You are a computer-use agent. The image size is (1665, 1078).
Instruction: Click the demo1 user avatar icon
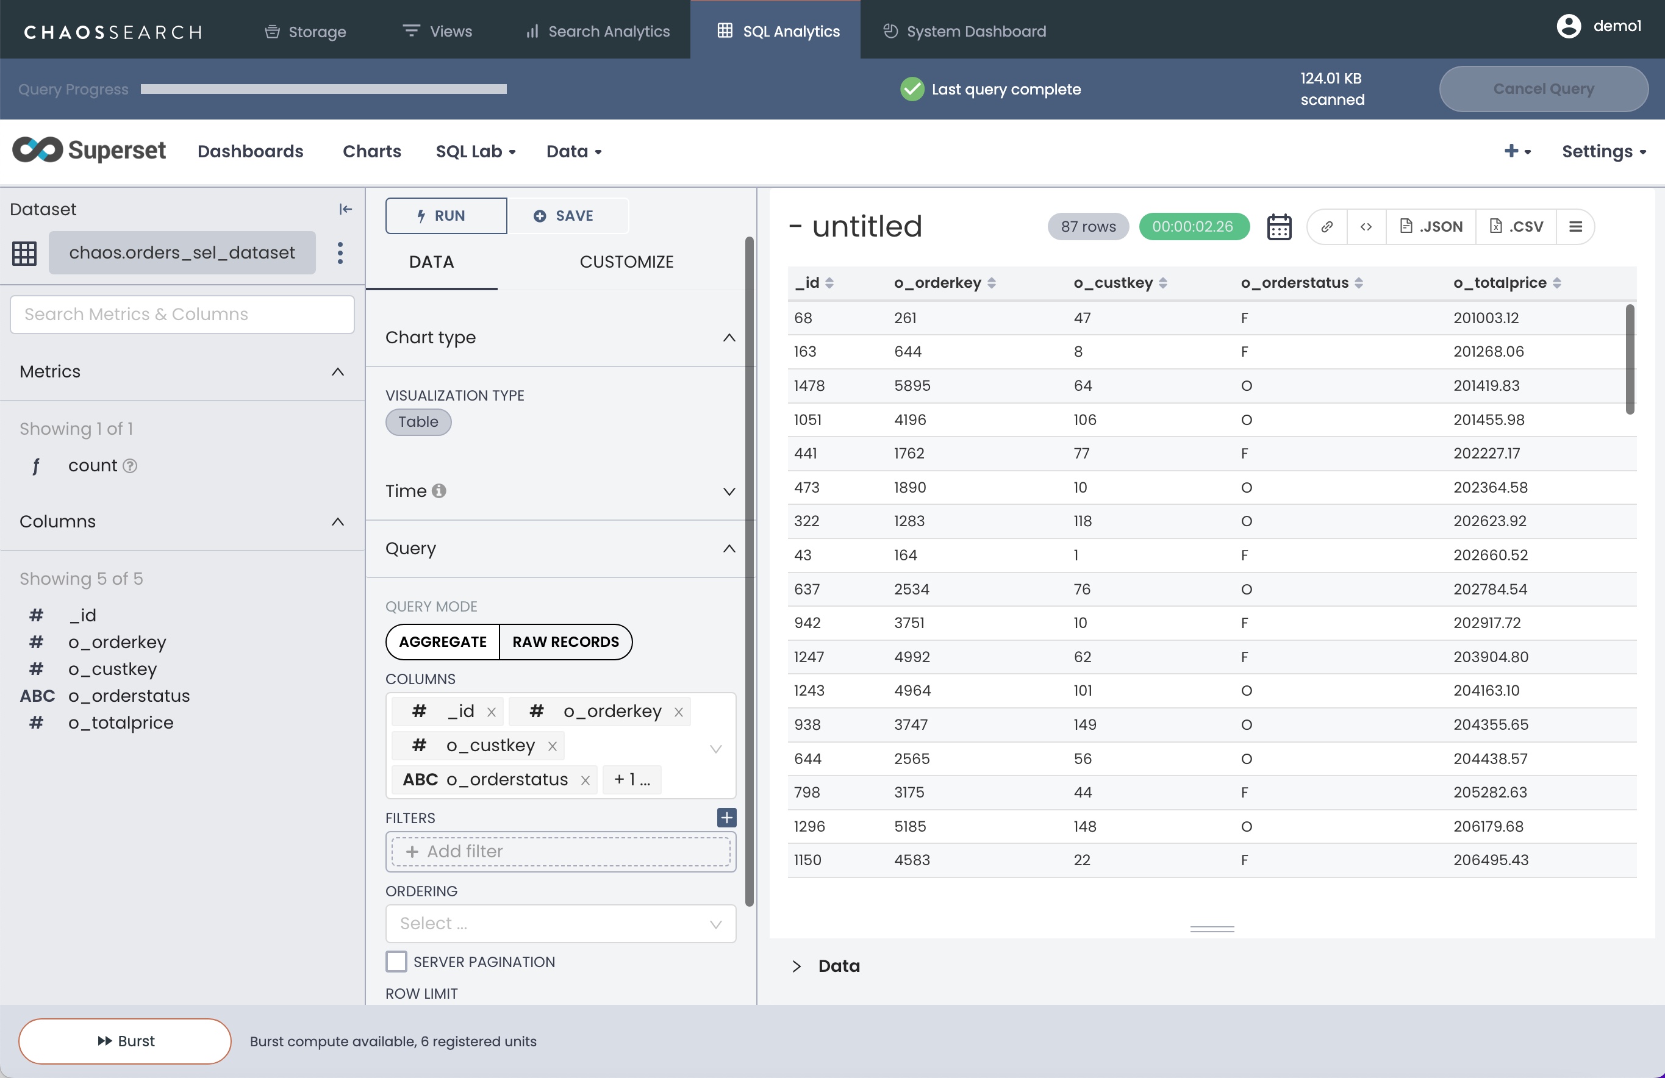1569,27
